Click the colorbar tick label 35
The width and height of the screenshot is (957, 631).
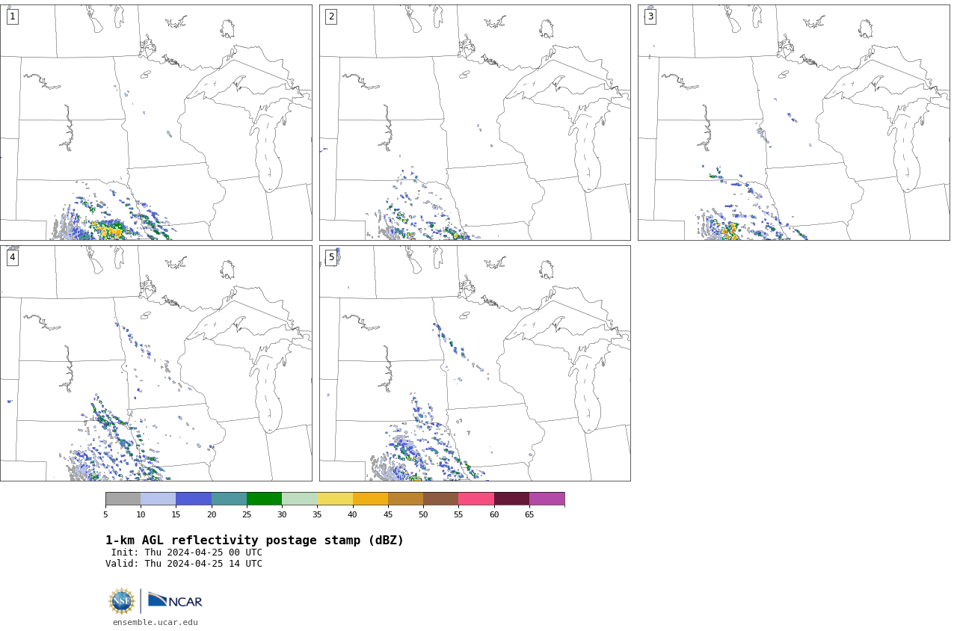317,514
